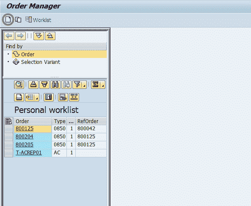The image size is (251, 206).
Task: Open the Views grid dropdown arrow
Action: 37,97
